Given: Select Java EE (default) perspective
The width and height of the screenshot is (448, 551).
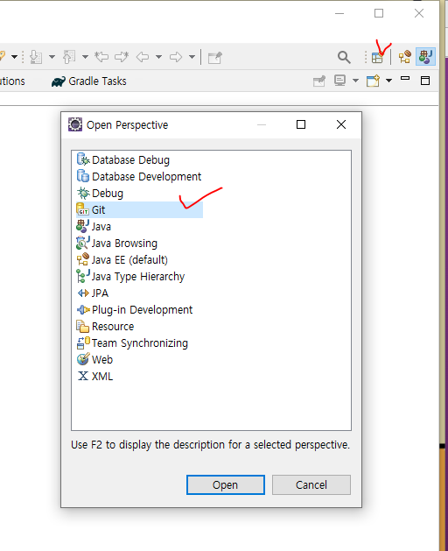Looking at the screenshot, I should coord(122,260).
